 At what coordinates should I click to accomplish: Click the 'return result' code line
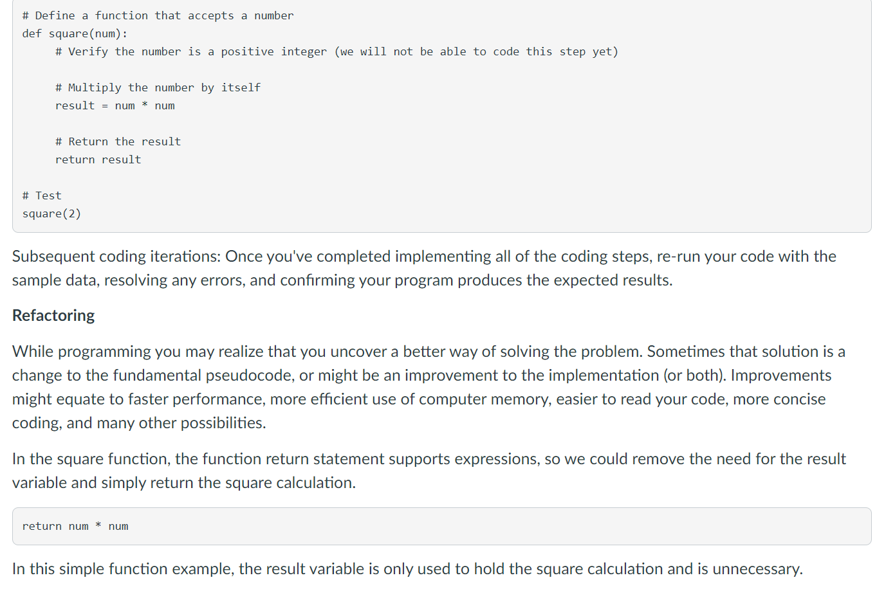click(98, 159)
